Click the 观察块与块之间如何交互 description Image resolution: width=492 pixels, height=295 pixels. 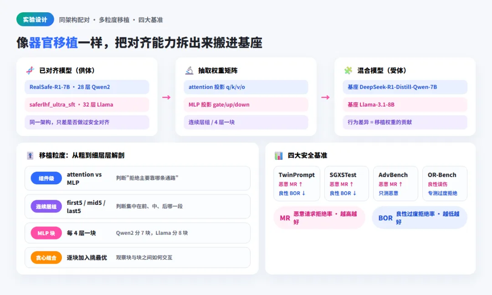pos(144,258)
